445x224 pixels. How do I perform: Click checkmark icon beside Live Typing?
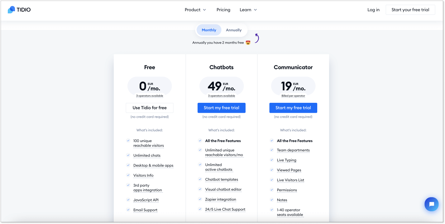272,160
